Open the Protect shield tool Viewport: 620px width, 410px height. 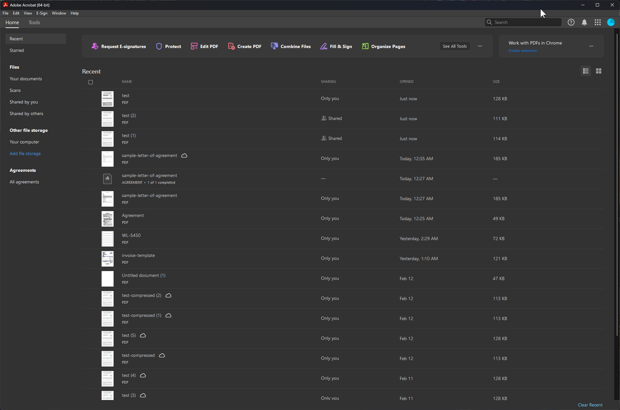click(159, 46)
